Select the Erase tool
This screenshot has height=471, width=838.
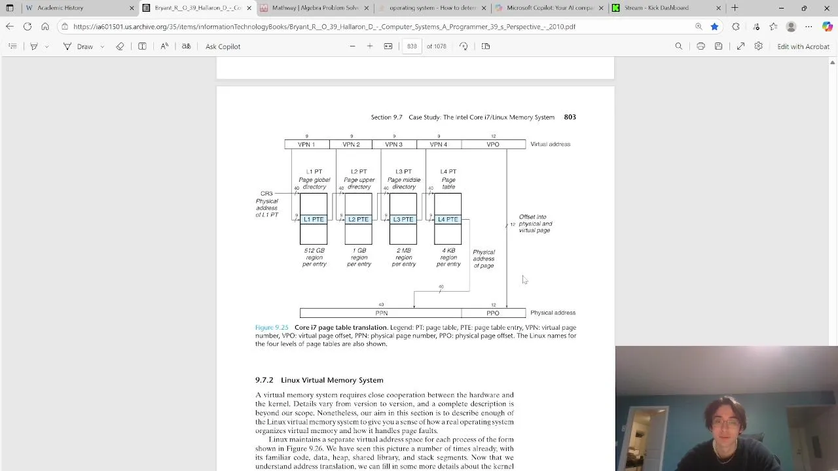click(x=120, y=46)
